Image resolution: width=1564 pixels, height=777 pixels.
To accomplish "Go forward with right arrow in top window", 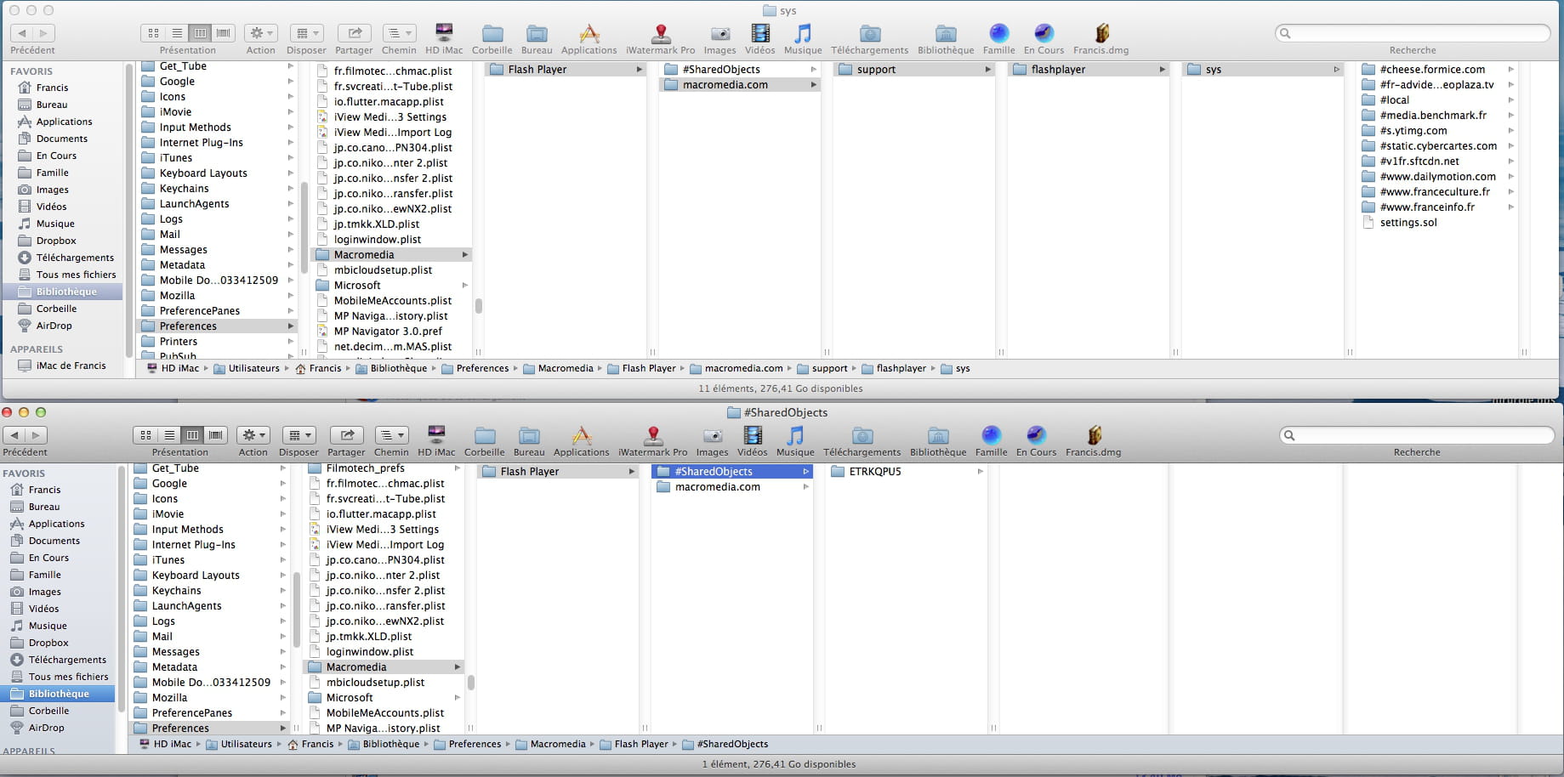I will click(x=44, y=33).
